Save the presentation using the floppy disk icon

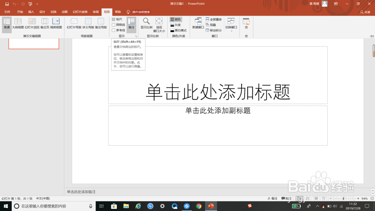point(7,4)
